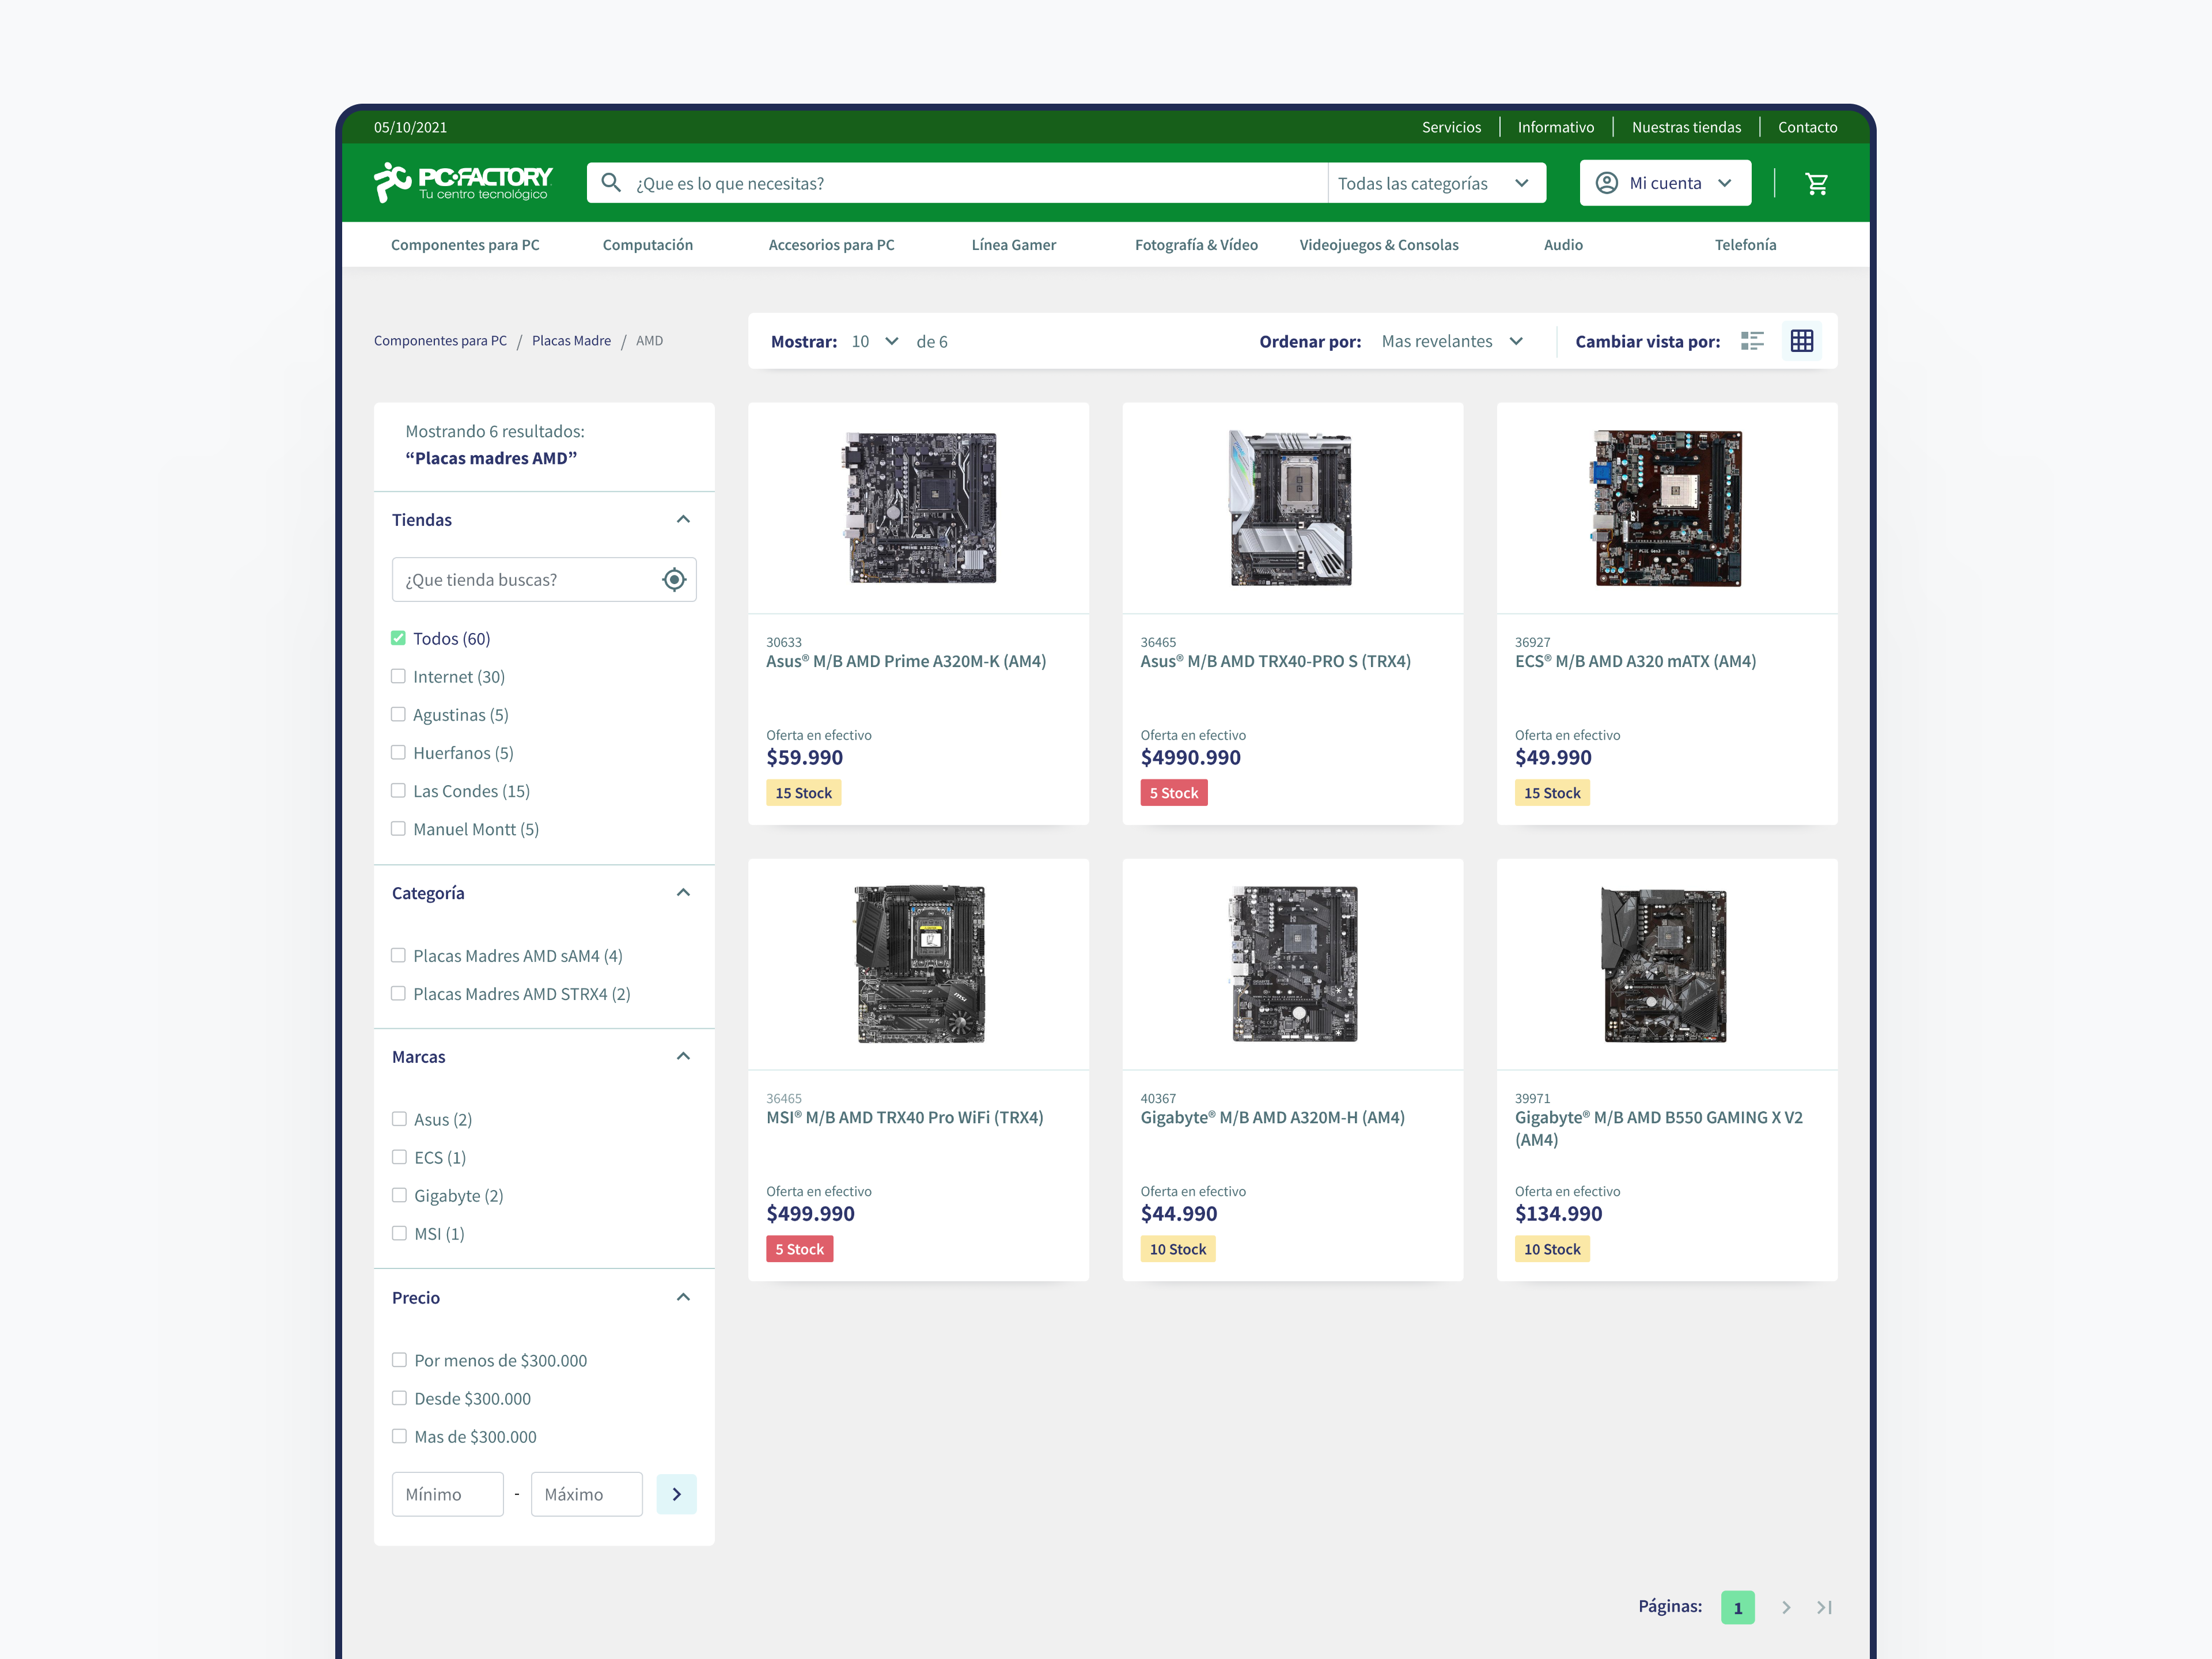
Task: Check the ECS (1) brand filter
Action: click(399, 1157)
